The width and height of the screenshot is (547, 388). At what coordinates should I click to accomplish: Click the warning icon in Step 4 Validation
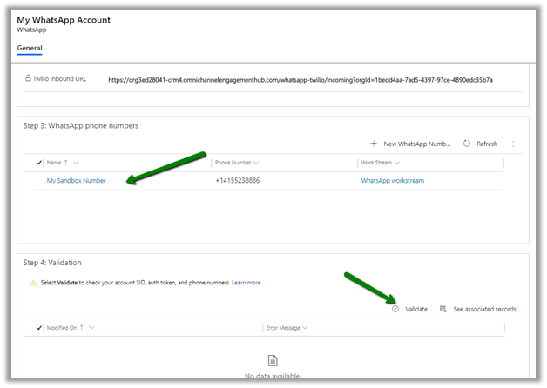pos(33,283)
